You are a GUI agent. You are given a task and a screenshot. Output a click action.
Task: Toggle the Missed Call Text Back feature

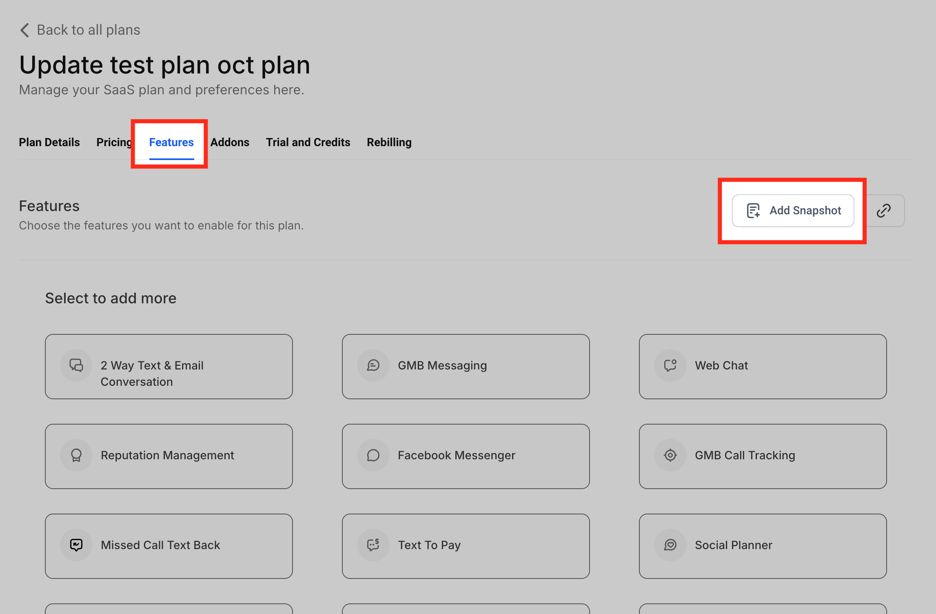tap(169, 546)
